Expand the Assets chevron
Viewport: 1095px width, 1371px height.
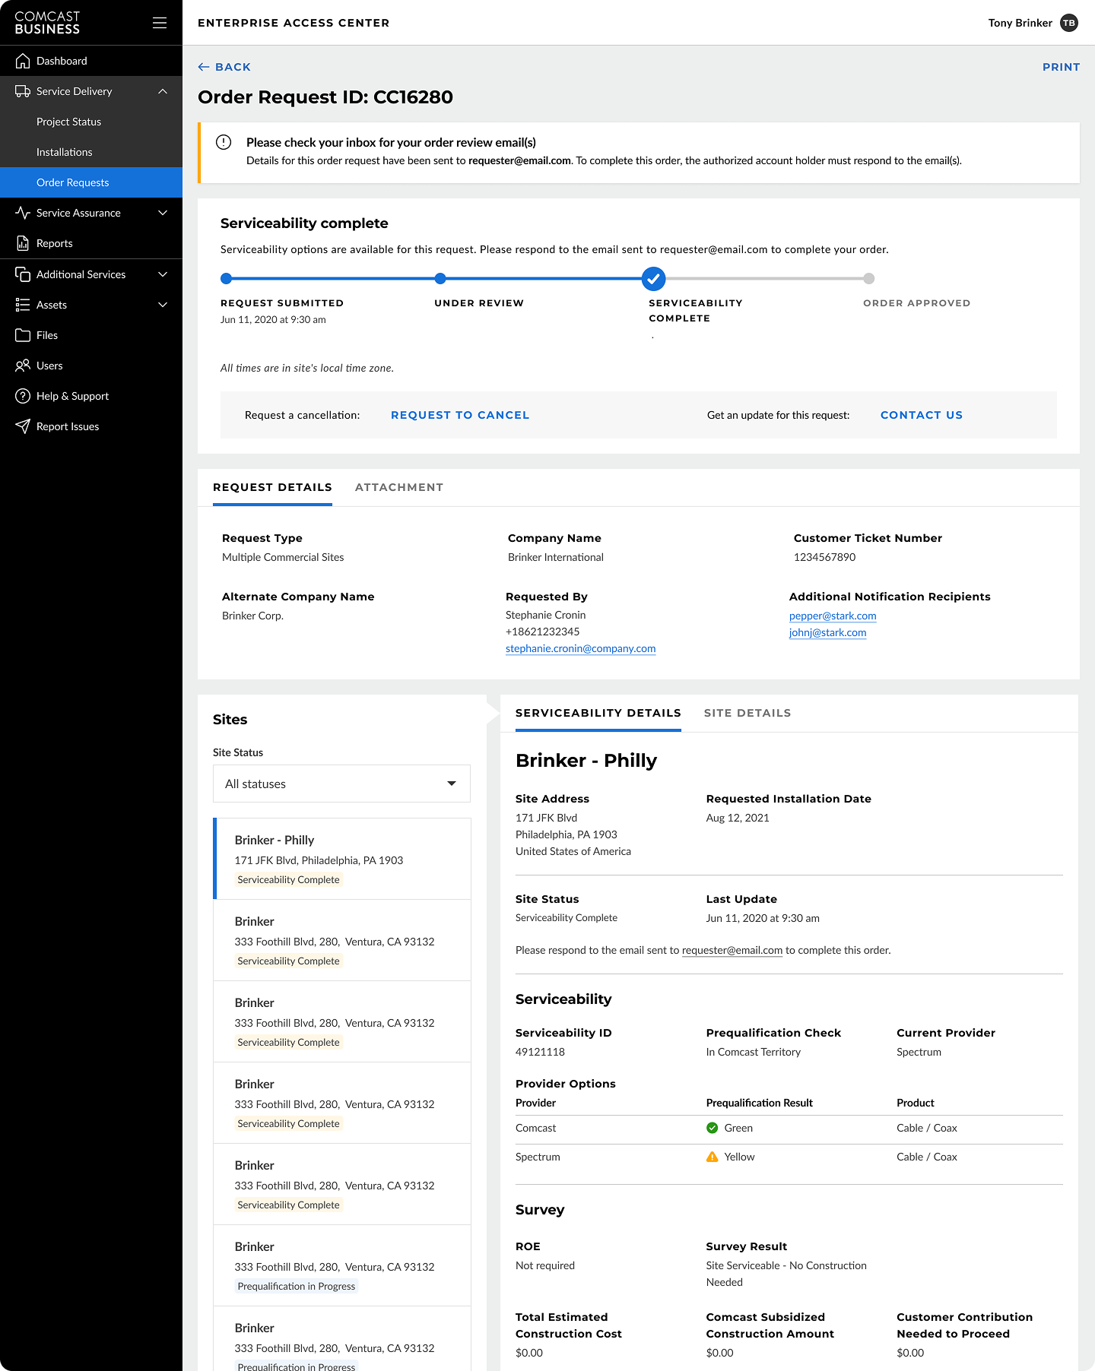[x=163, y=305]
